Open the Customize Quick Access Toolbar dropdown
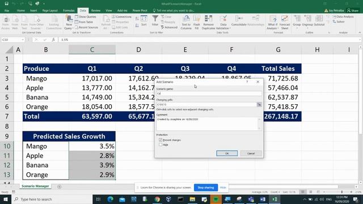363x204 pixels. tap(44, 4)
